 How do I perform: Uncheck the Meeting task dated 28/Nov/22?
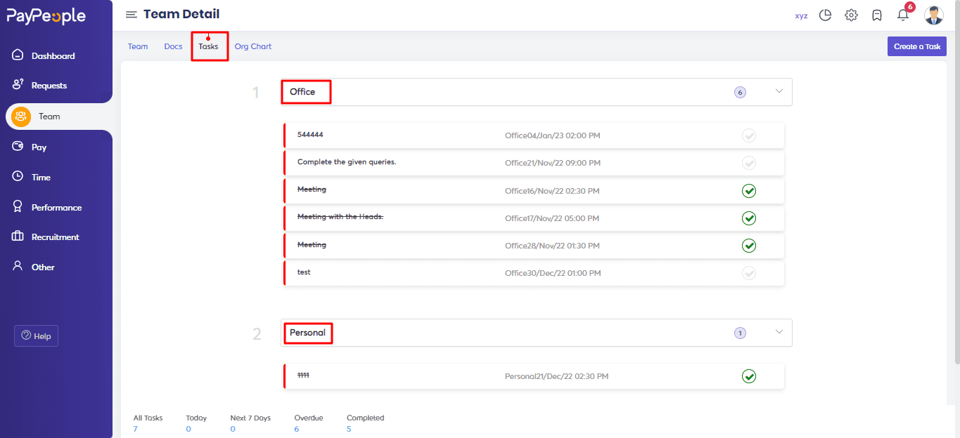(x=749, y=246)
